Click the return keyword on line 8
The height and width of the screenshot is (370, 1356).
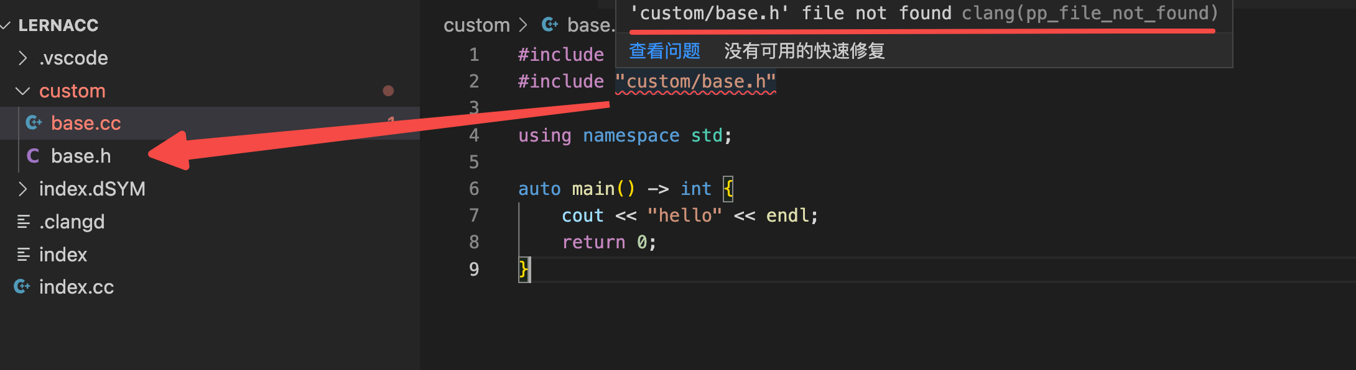click(593, 242)
